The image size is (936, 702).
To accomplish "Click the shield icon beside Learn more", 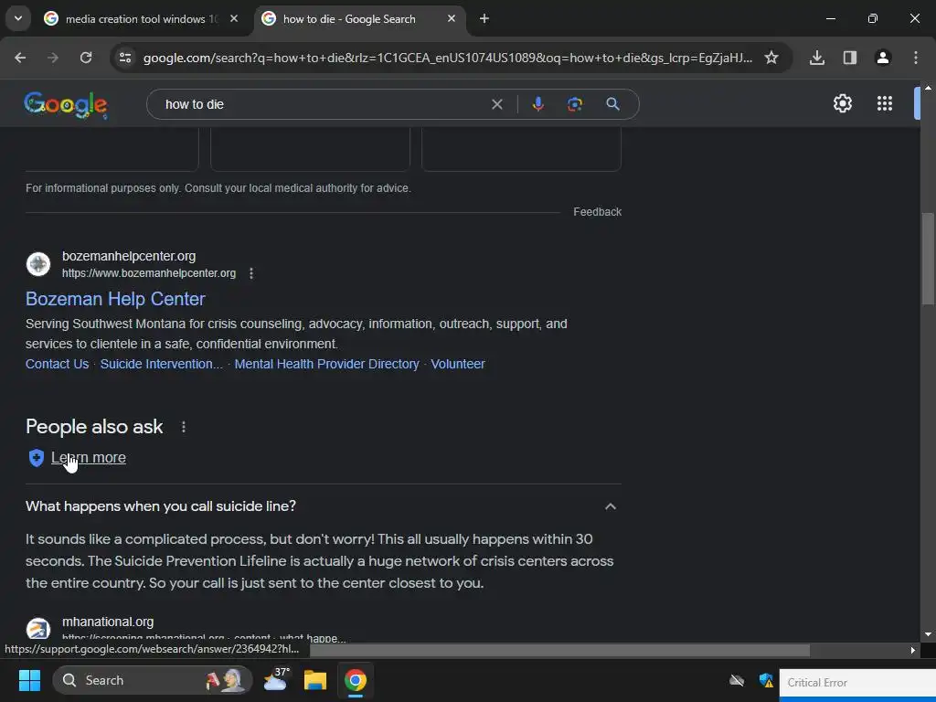I will click(37, 458).
